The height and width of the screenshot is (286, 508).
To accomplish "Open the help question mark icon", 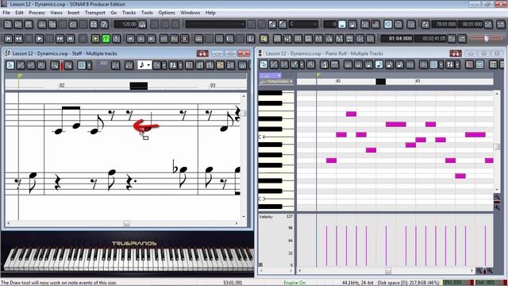I will click(104, 25).
